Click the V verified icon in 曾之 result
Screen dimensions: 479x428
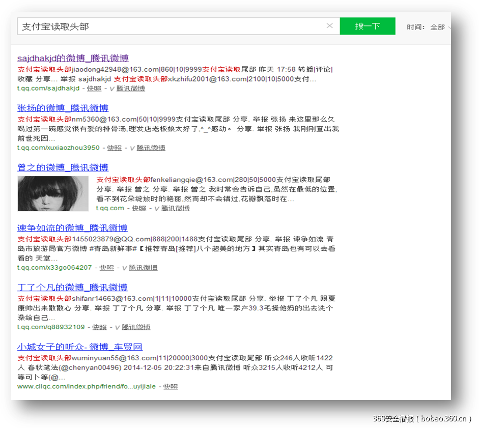156,208
